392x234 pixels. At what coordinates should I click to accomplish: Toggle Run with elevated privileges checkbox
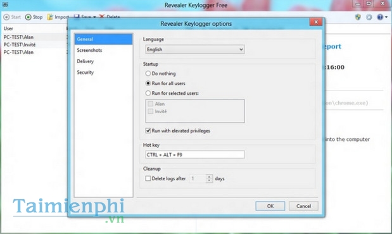(178, 131)
